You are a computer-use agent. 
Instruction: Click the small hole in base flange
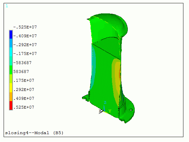point(131,110)
